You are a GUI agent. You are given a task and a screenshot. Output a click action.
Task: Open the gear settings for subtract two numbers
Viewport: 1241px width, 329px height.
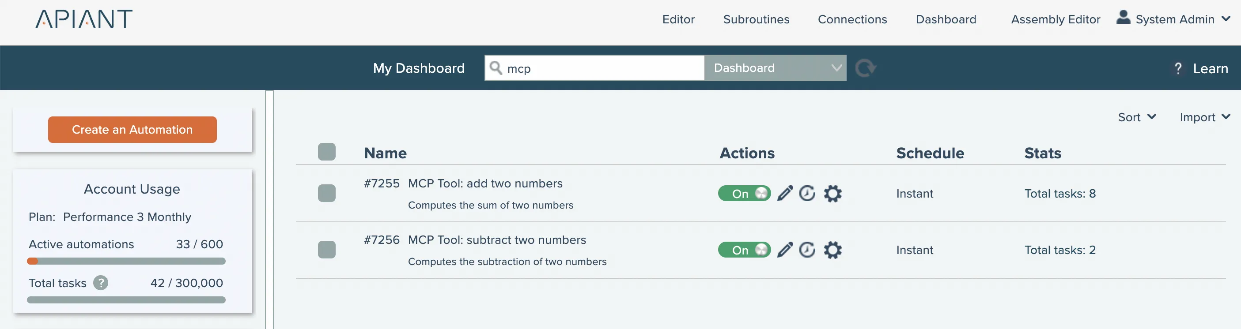[x=832, y=250]
